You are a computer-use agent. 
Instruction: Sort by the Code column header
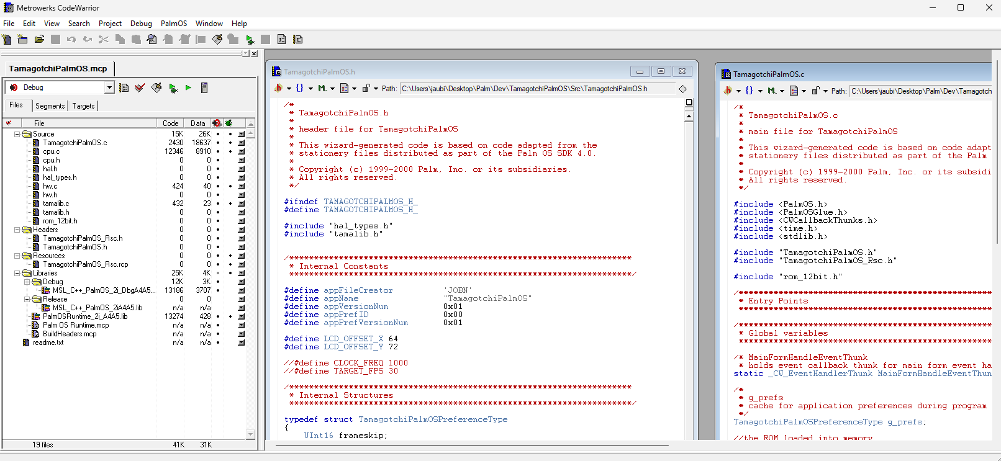coord(170,123)
